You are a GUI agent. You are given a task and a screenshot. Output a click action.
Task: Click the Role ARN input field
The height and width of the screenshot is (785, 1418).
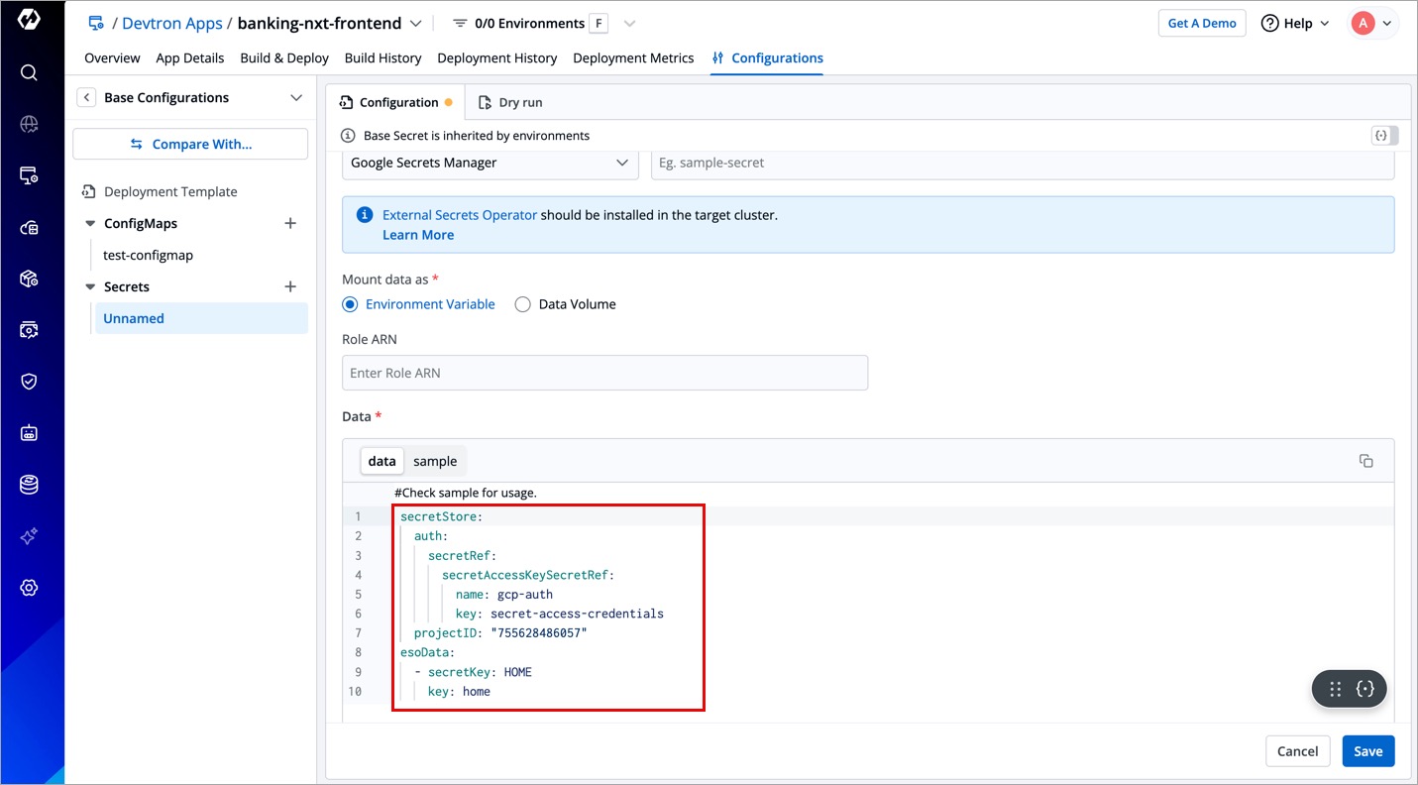click(x=604, y=373)
